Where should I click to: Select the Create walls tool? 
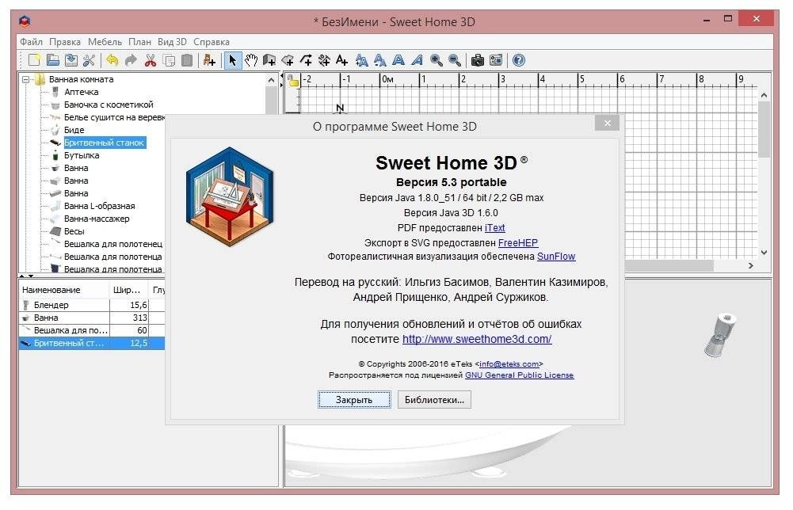click(x=269, y=60)
